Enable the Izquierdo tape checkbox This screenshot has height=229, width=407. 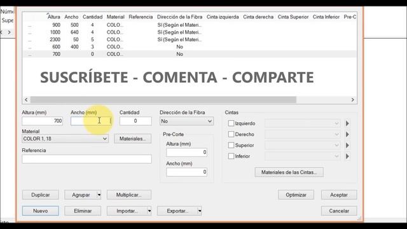pyautogui.click(x=231, y=123)
